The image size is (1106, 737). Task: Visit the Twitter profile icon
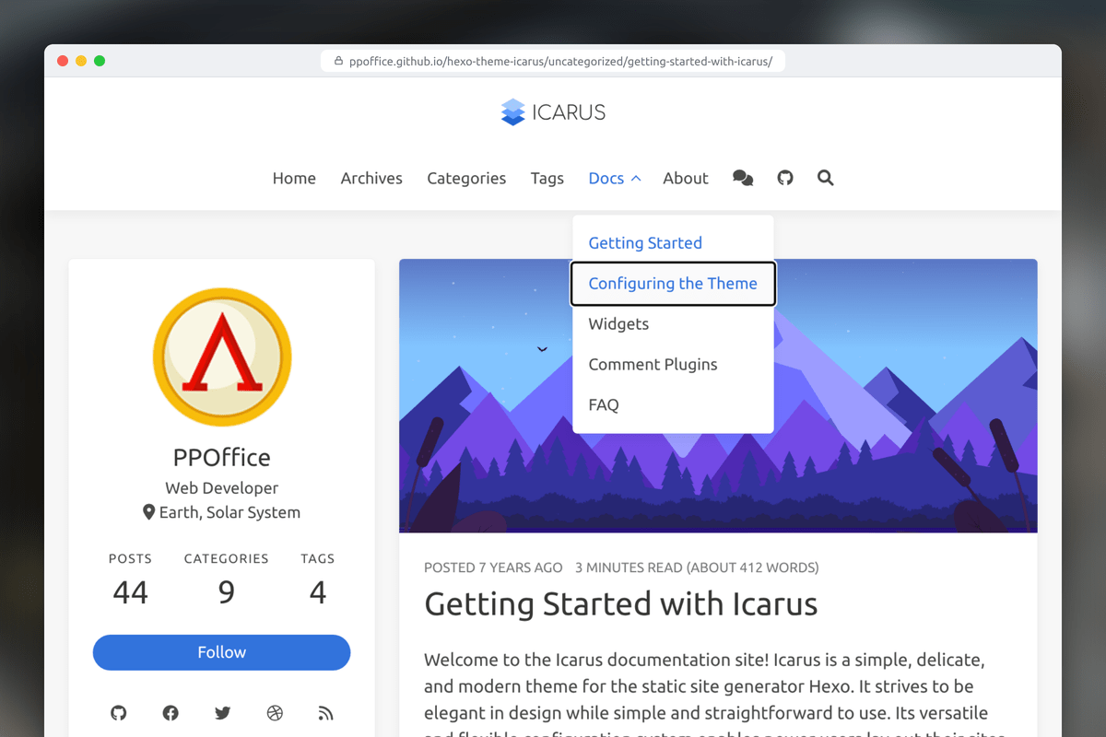222,712
